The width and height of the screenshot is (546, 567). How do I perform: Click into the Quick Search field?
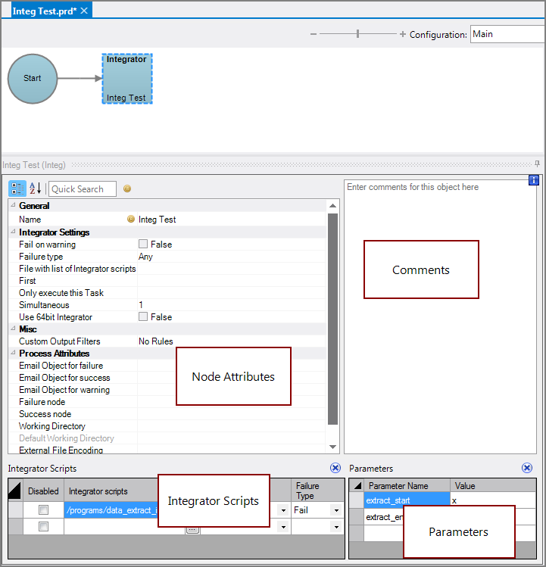(83, 188)
